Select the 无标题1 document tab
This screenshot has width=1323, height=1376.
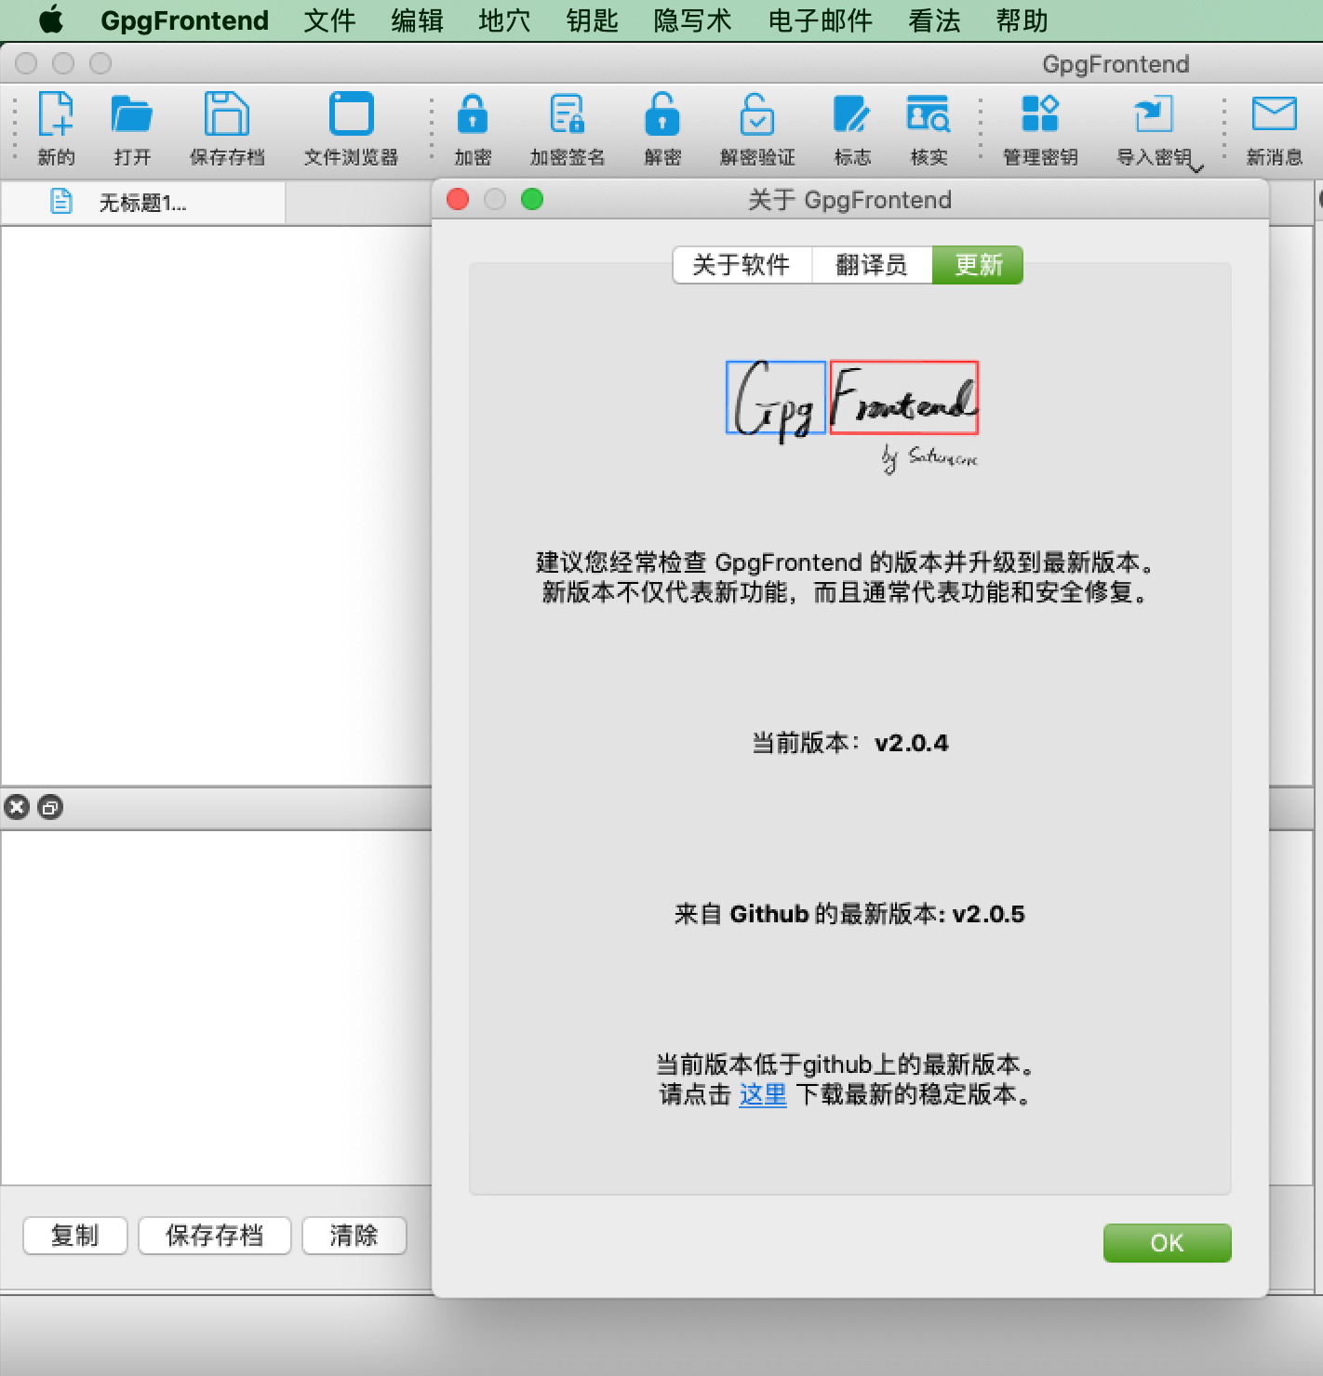pyautogui.click(x=143, y=203)
